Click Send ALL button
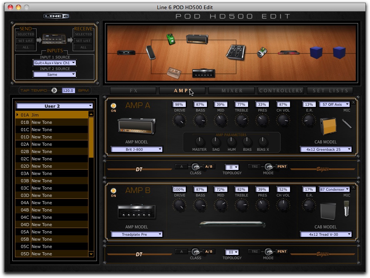 (x=25, y=47)
